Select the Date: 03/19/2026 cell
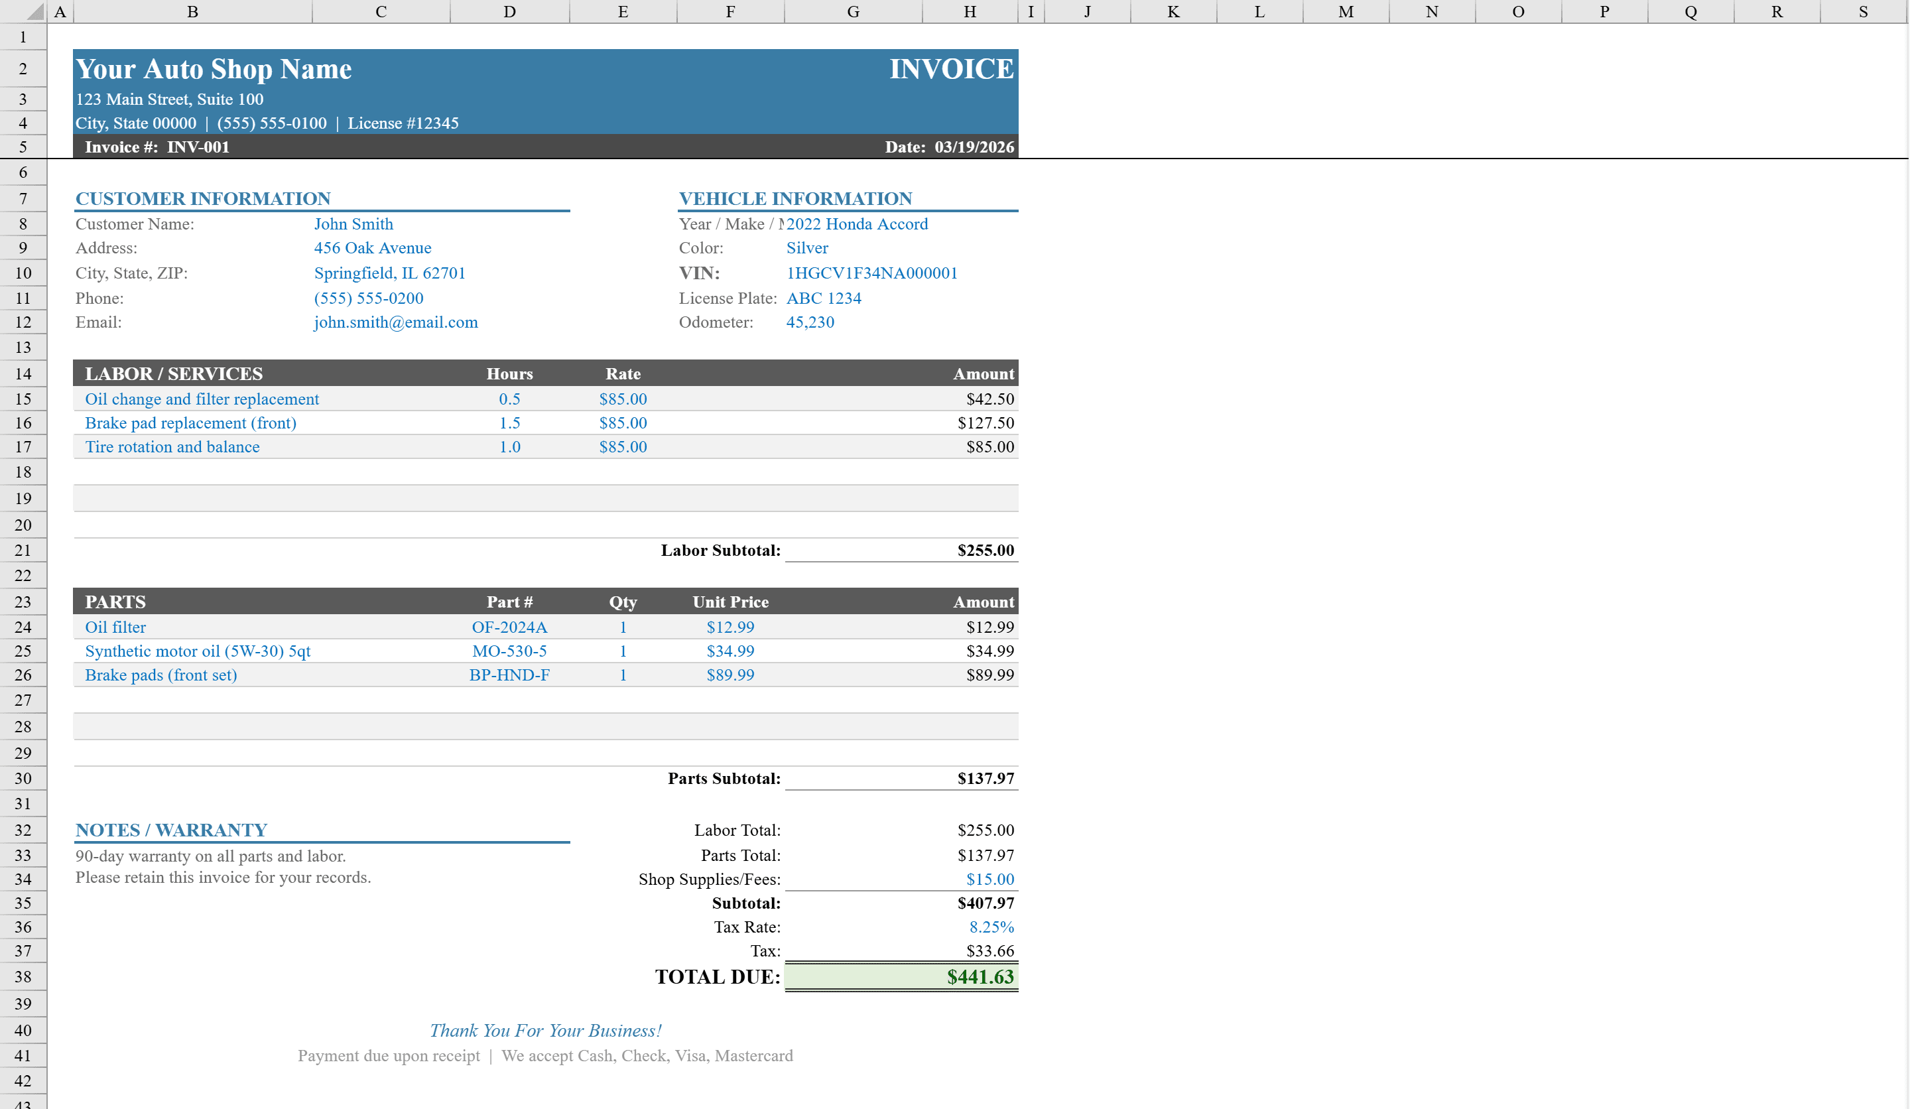 click(x=949, y=147)
